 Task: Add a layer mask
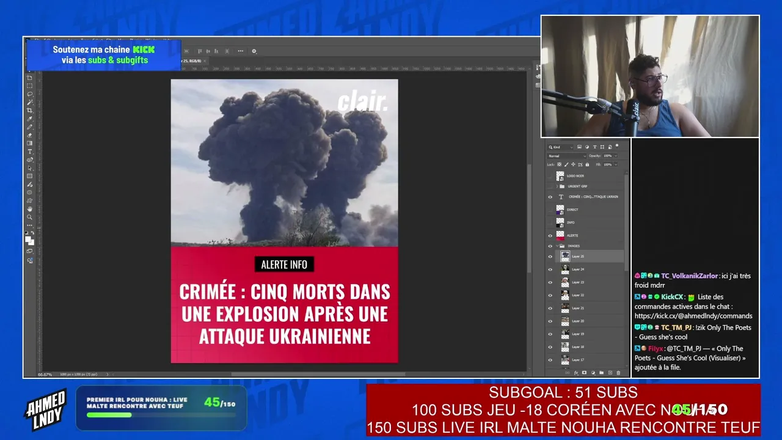(x=584, y=373)
